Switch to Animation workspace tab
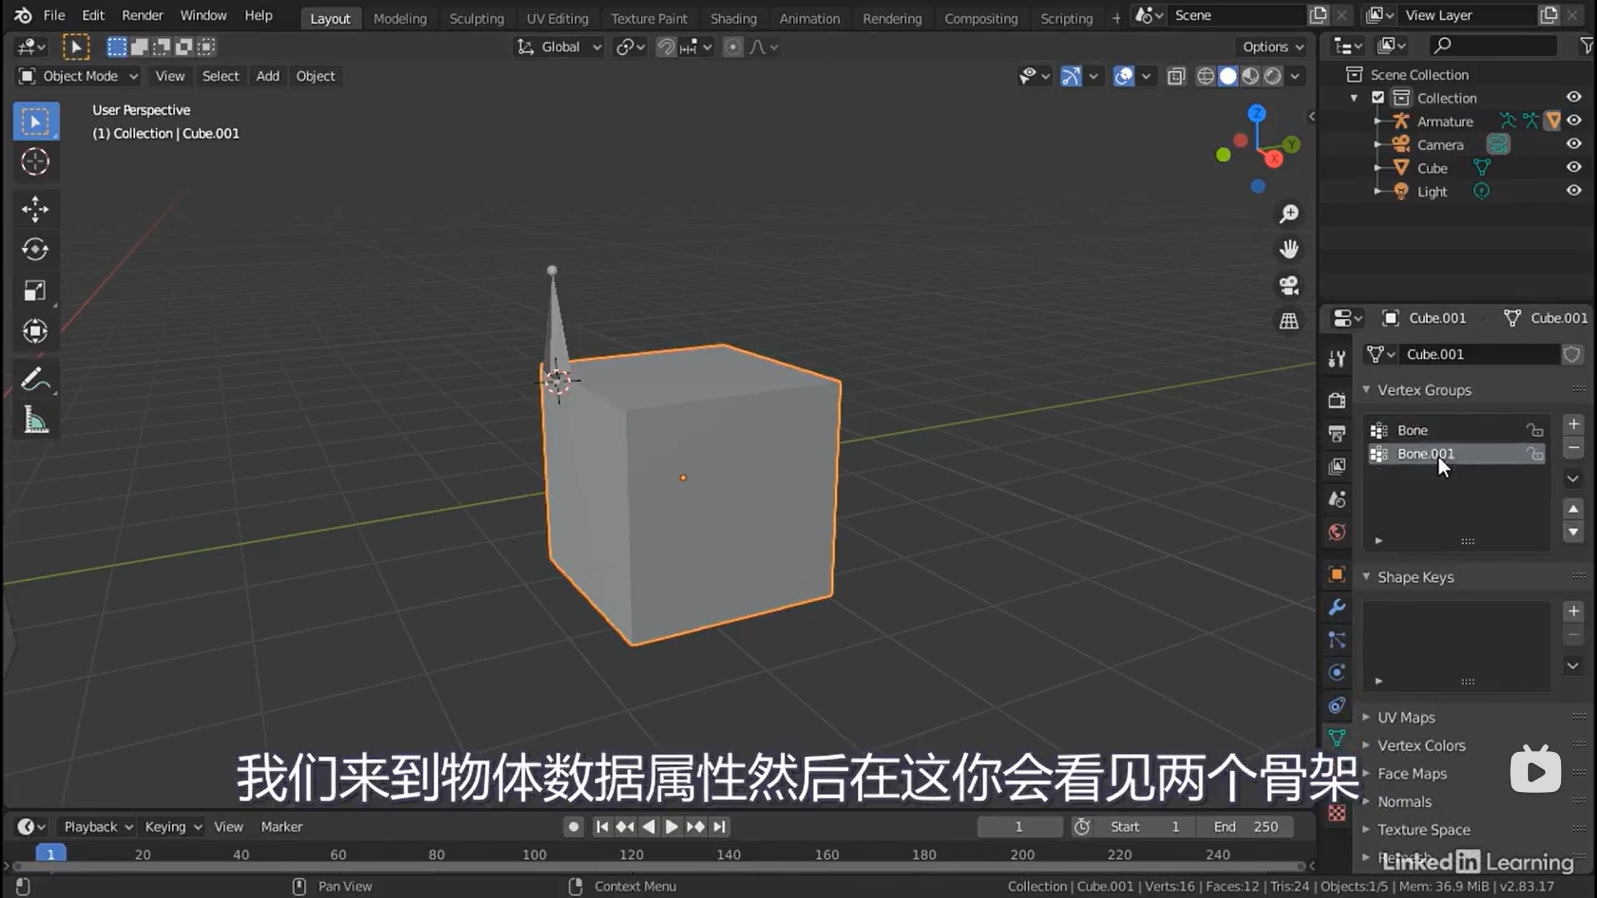This screenshot has height=898, width=1597. coord(809,19)
